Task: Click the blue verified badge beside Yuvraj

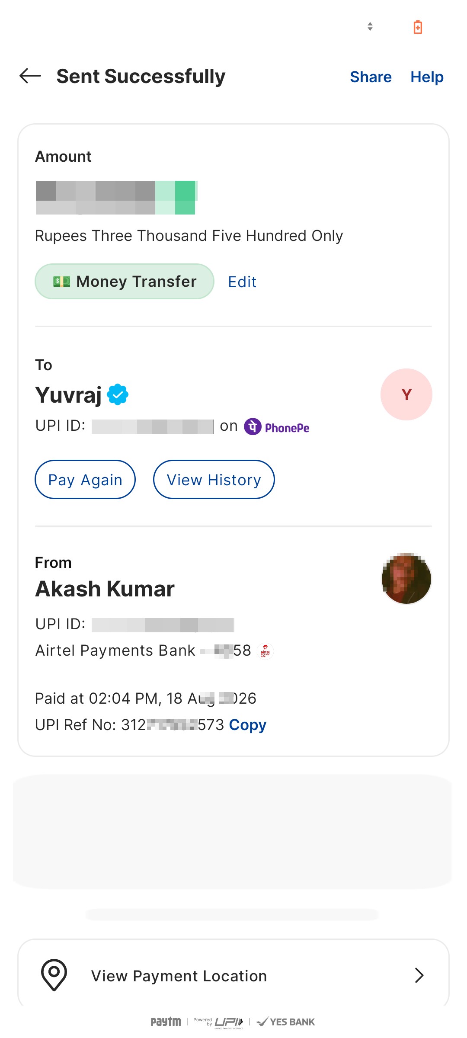Action: click(x=118, y=394)
